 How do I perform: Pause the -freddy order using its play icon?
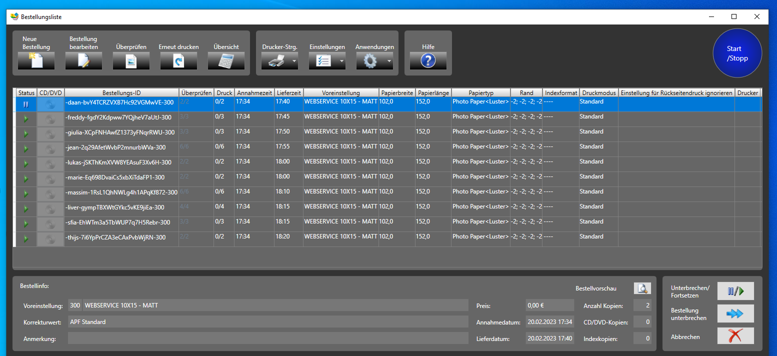click(x=26, y=119)
